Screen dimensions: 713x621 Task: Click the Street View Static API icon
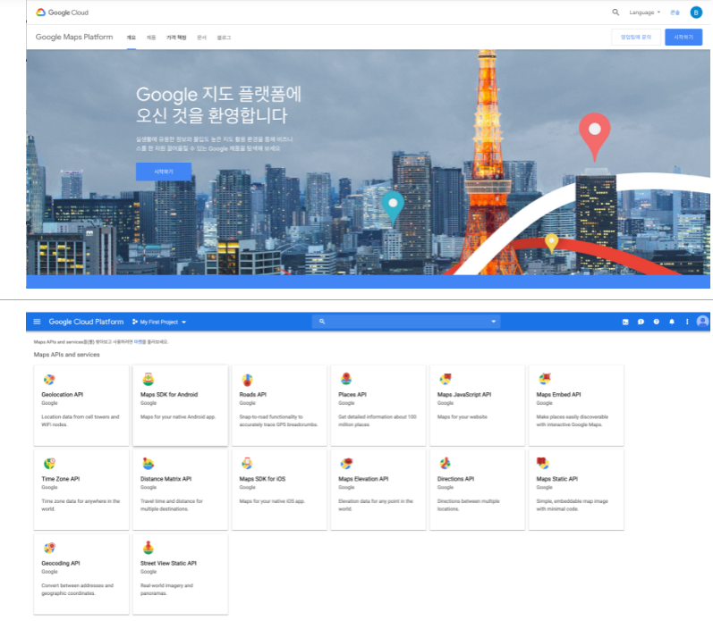[149, 548]
